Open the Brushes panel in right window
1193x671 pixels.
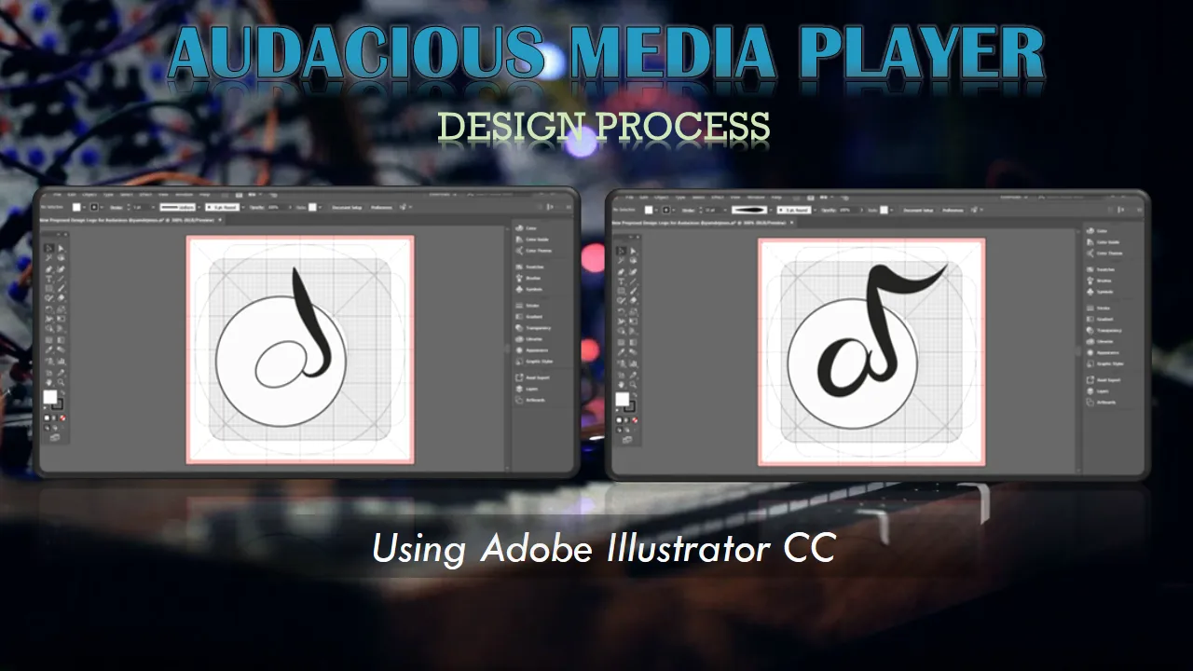point(1100,281)
